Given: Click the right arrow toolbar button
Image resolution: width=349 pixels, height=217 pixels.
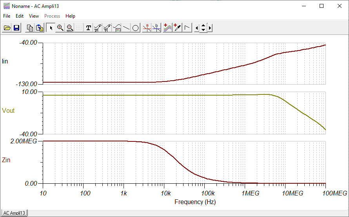Looking at the screenshot, I should pos(210,28).
